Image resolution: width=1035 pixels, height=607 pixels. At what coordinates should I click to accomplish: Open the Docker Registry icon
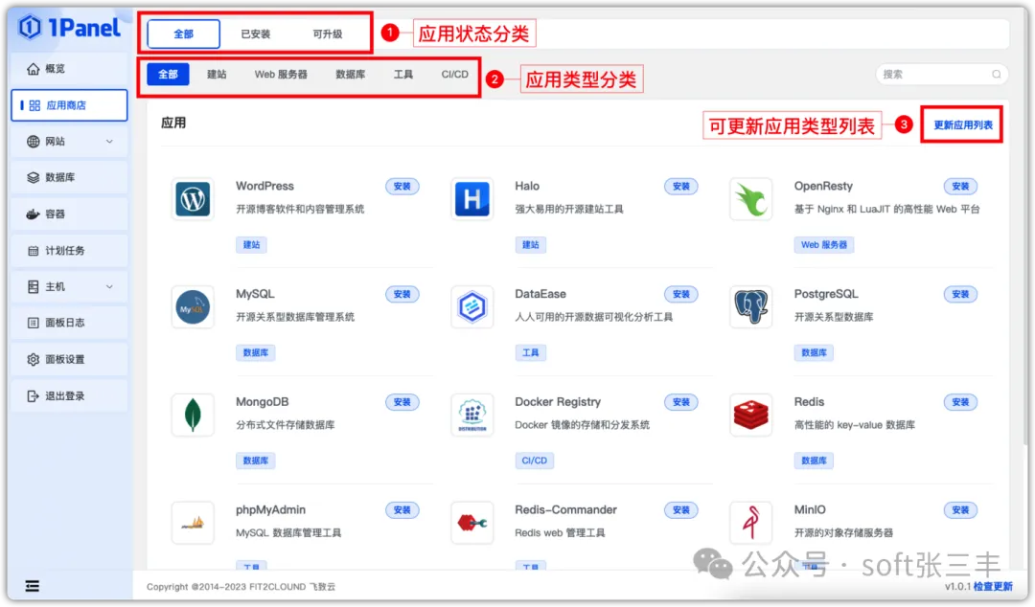tap(471, 415)
